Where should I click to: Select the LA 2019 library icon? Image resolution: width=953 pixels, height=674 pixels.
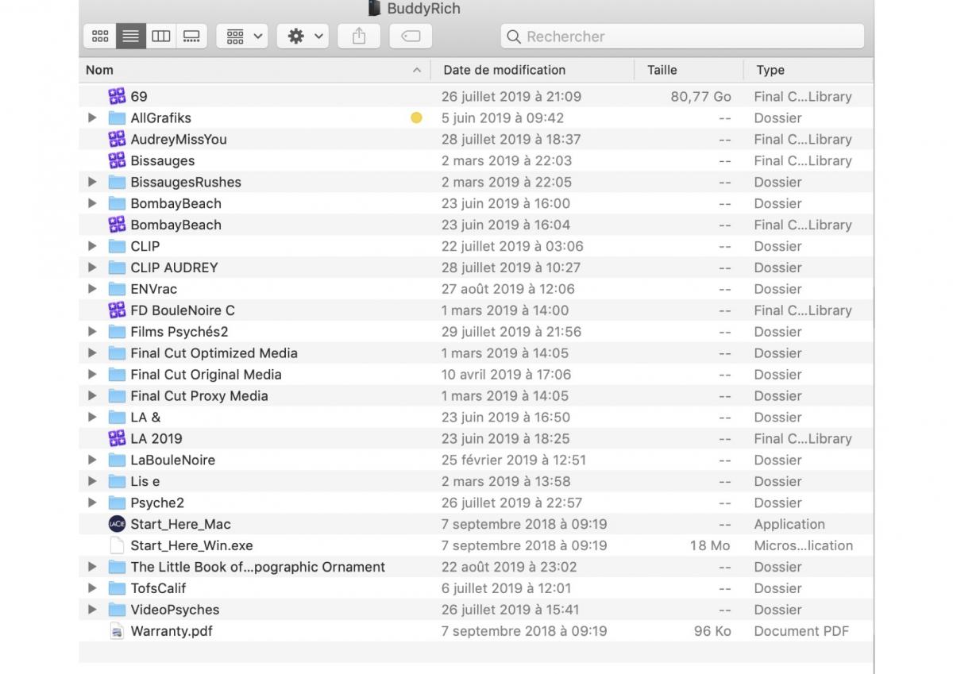pos(117,438)
